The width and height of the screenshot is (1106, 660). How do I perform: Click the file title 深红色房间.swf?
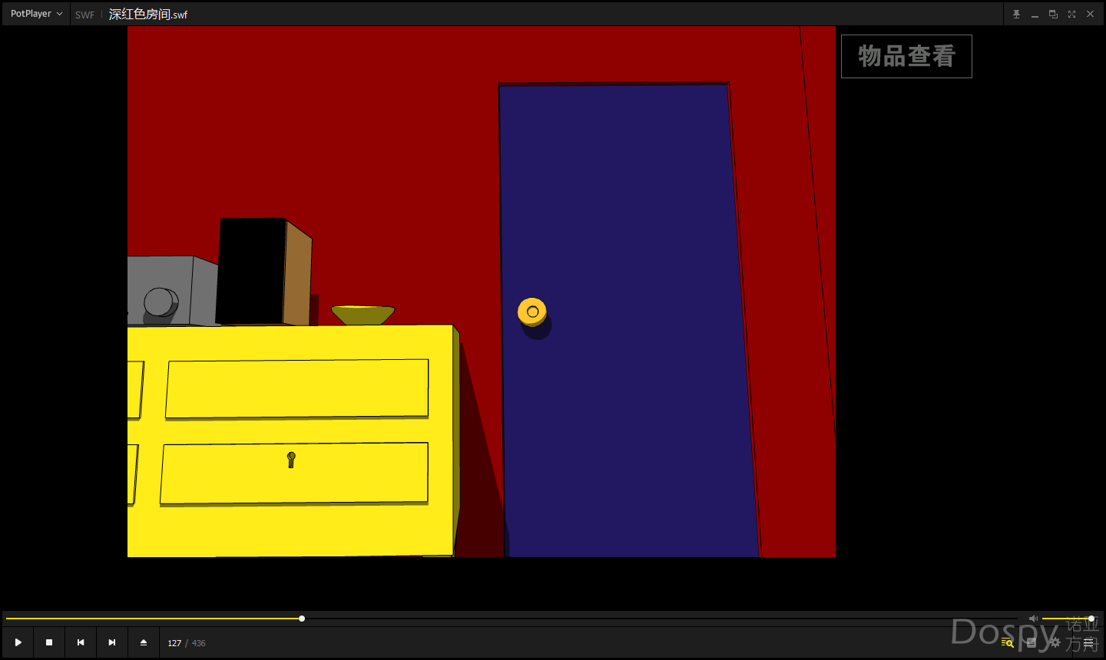[x=148, y=14]
